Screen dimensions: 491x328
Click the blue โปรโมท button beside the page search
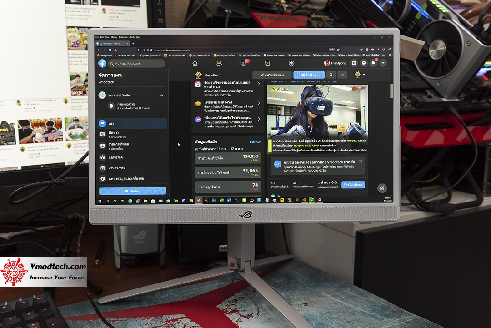[309, 75]
